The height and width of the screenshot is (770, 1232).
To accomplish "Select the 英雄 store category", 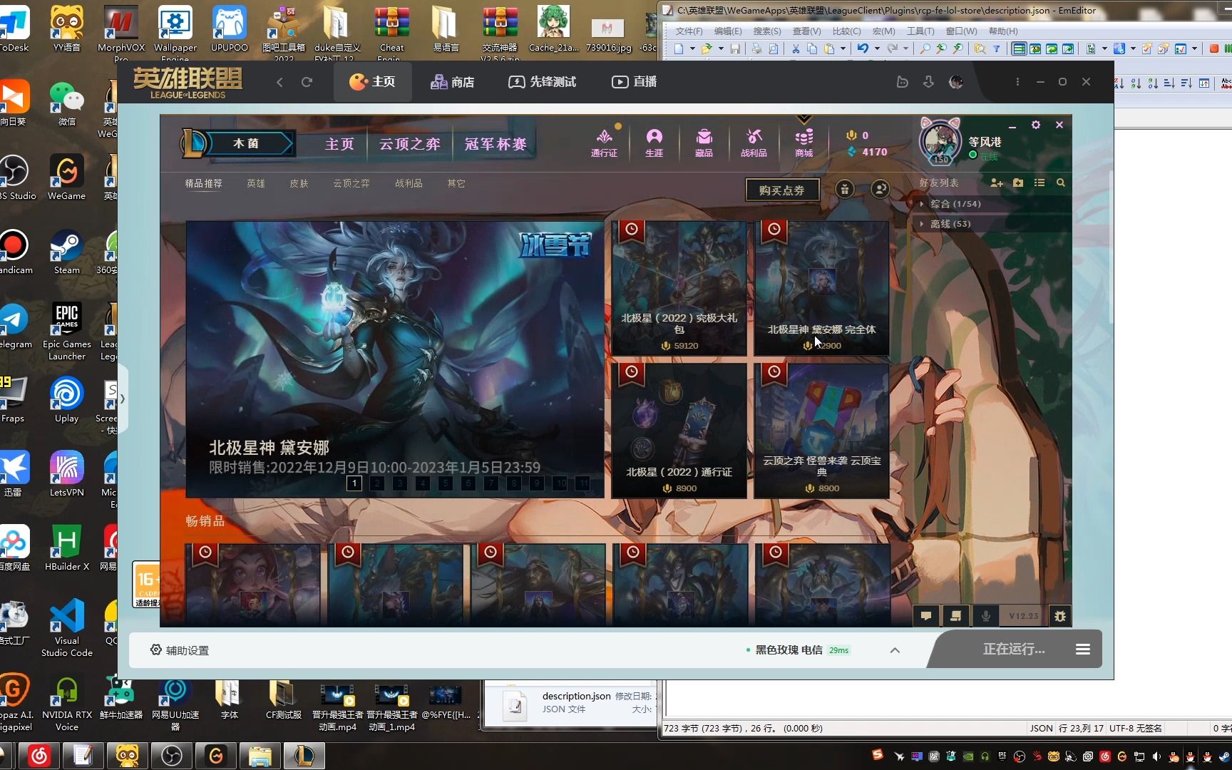I will click(256, 184).
